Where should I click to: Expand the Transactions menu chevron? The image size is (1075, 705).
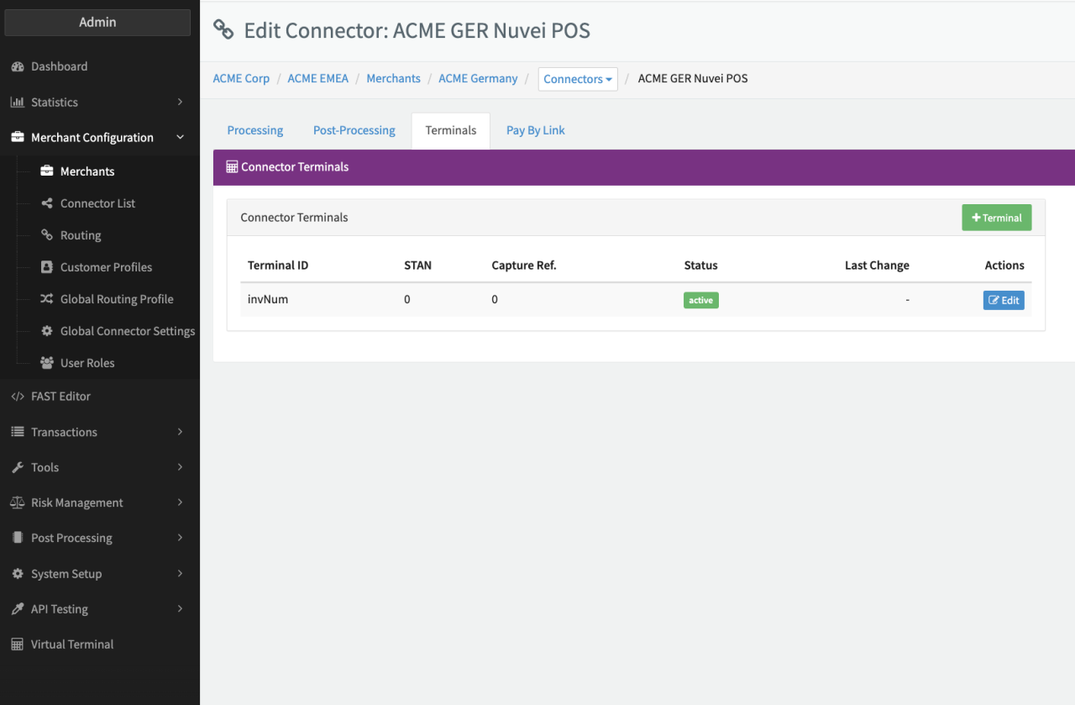[x=180, y=432]
